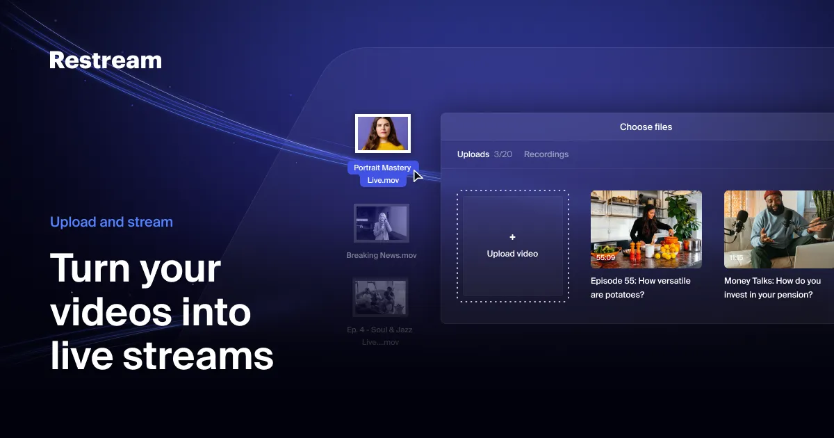Click the Turn your videos into live streams headline
Image resolution: width=834 pixels, height=438 pixels.
(162, 313)
